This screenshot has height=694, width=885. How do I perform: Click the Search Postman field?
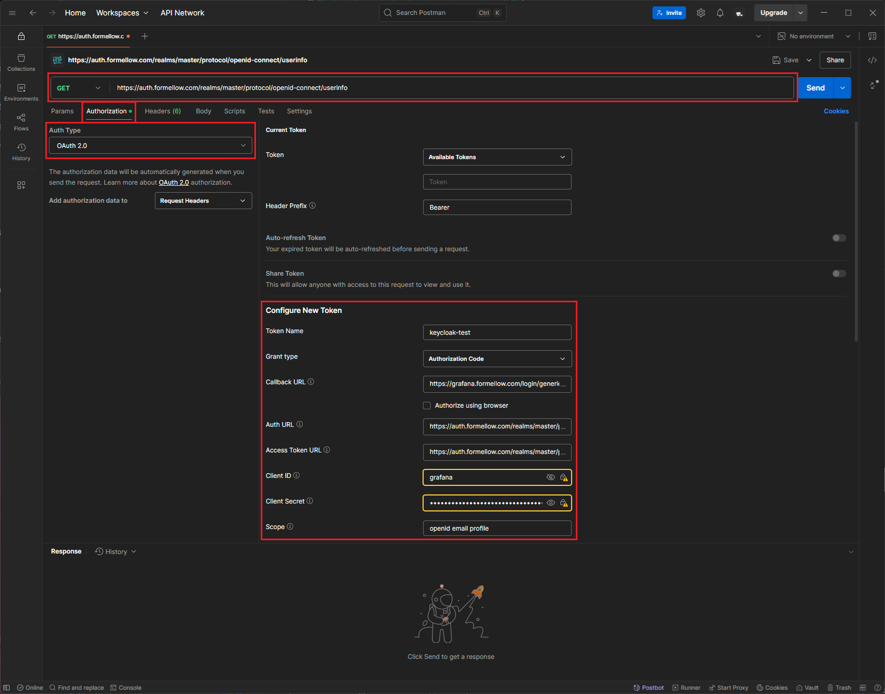(442, 13)
